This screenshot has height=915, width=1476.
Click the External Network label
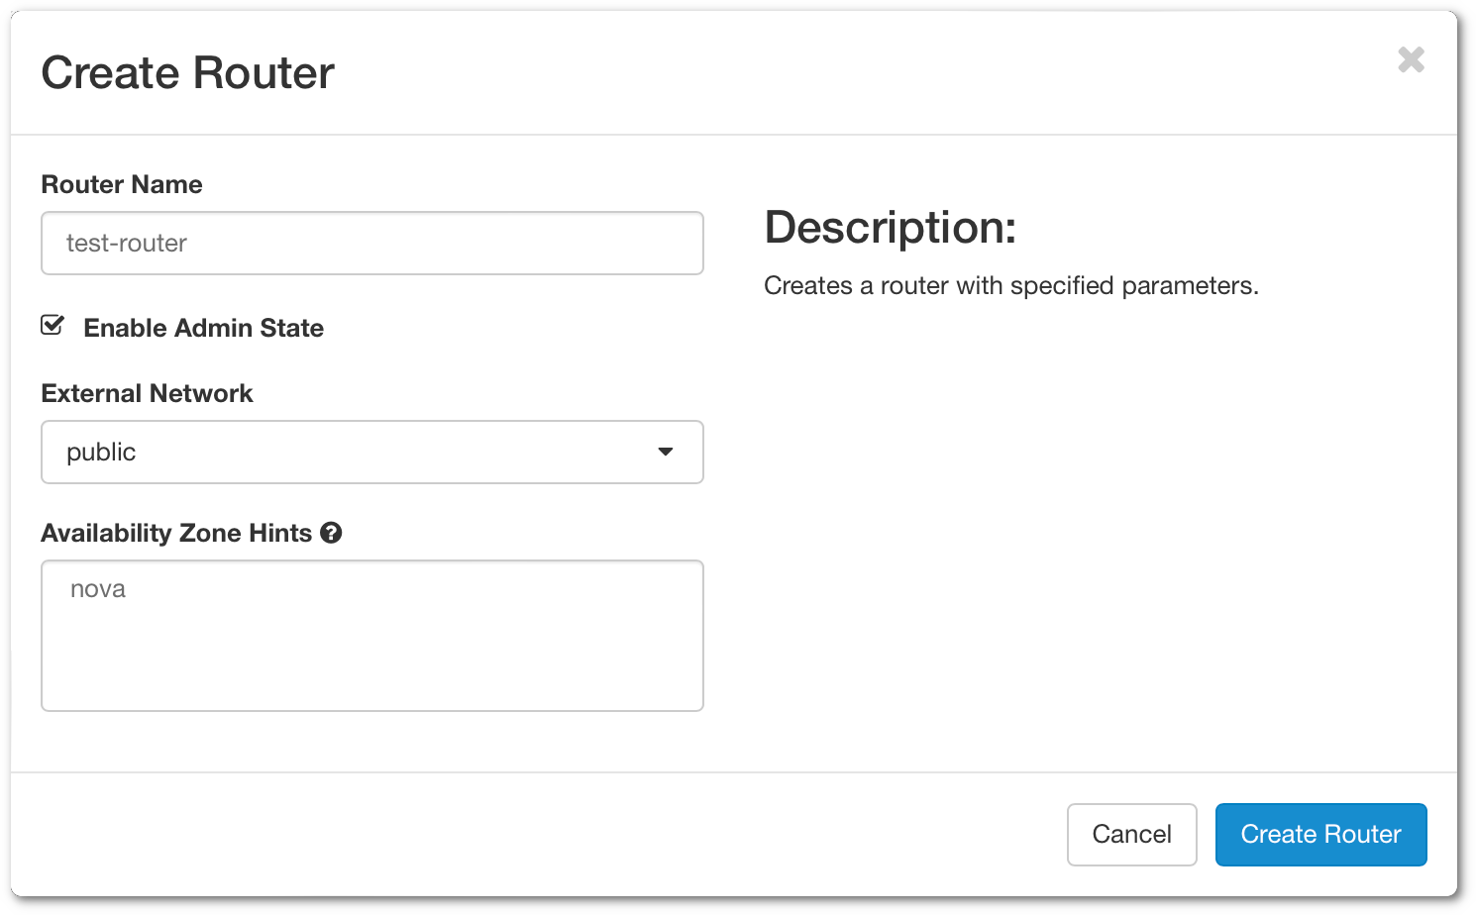(147, 393)
